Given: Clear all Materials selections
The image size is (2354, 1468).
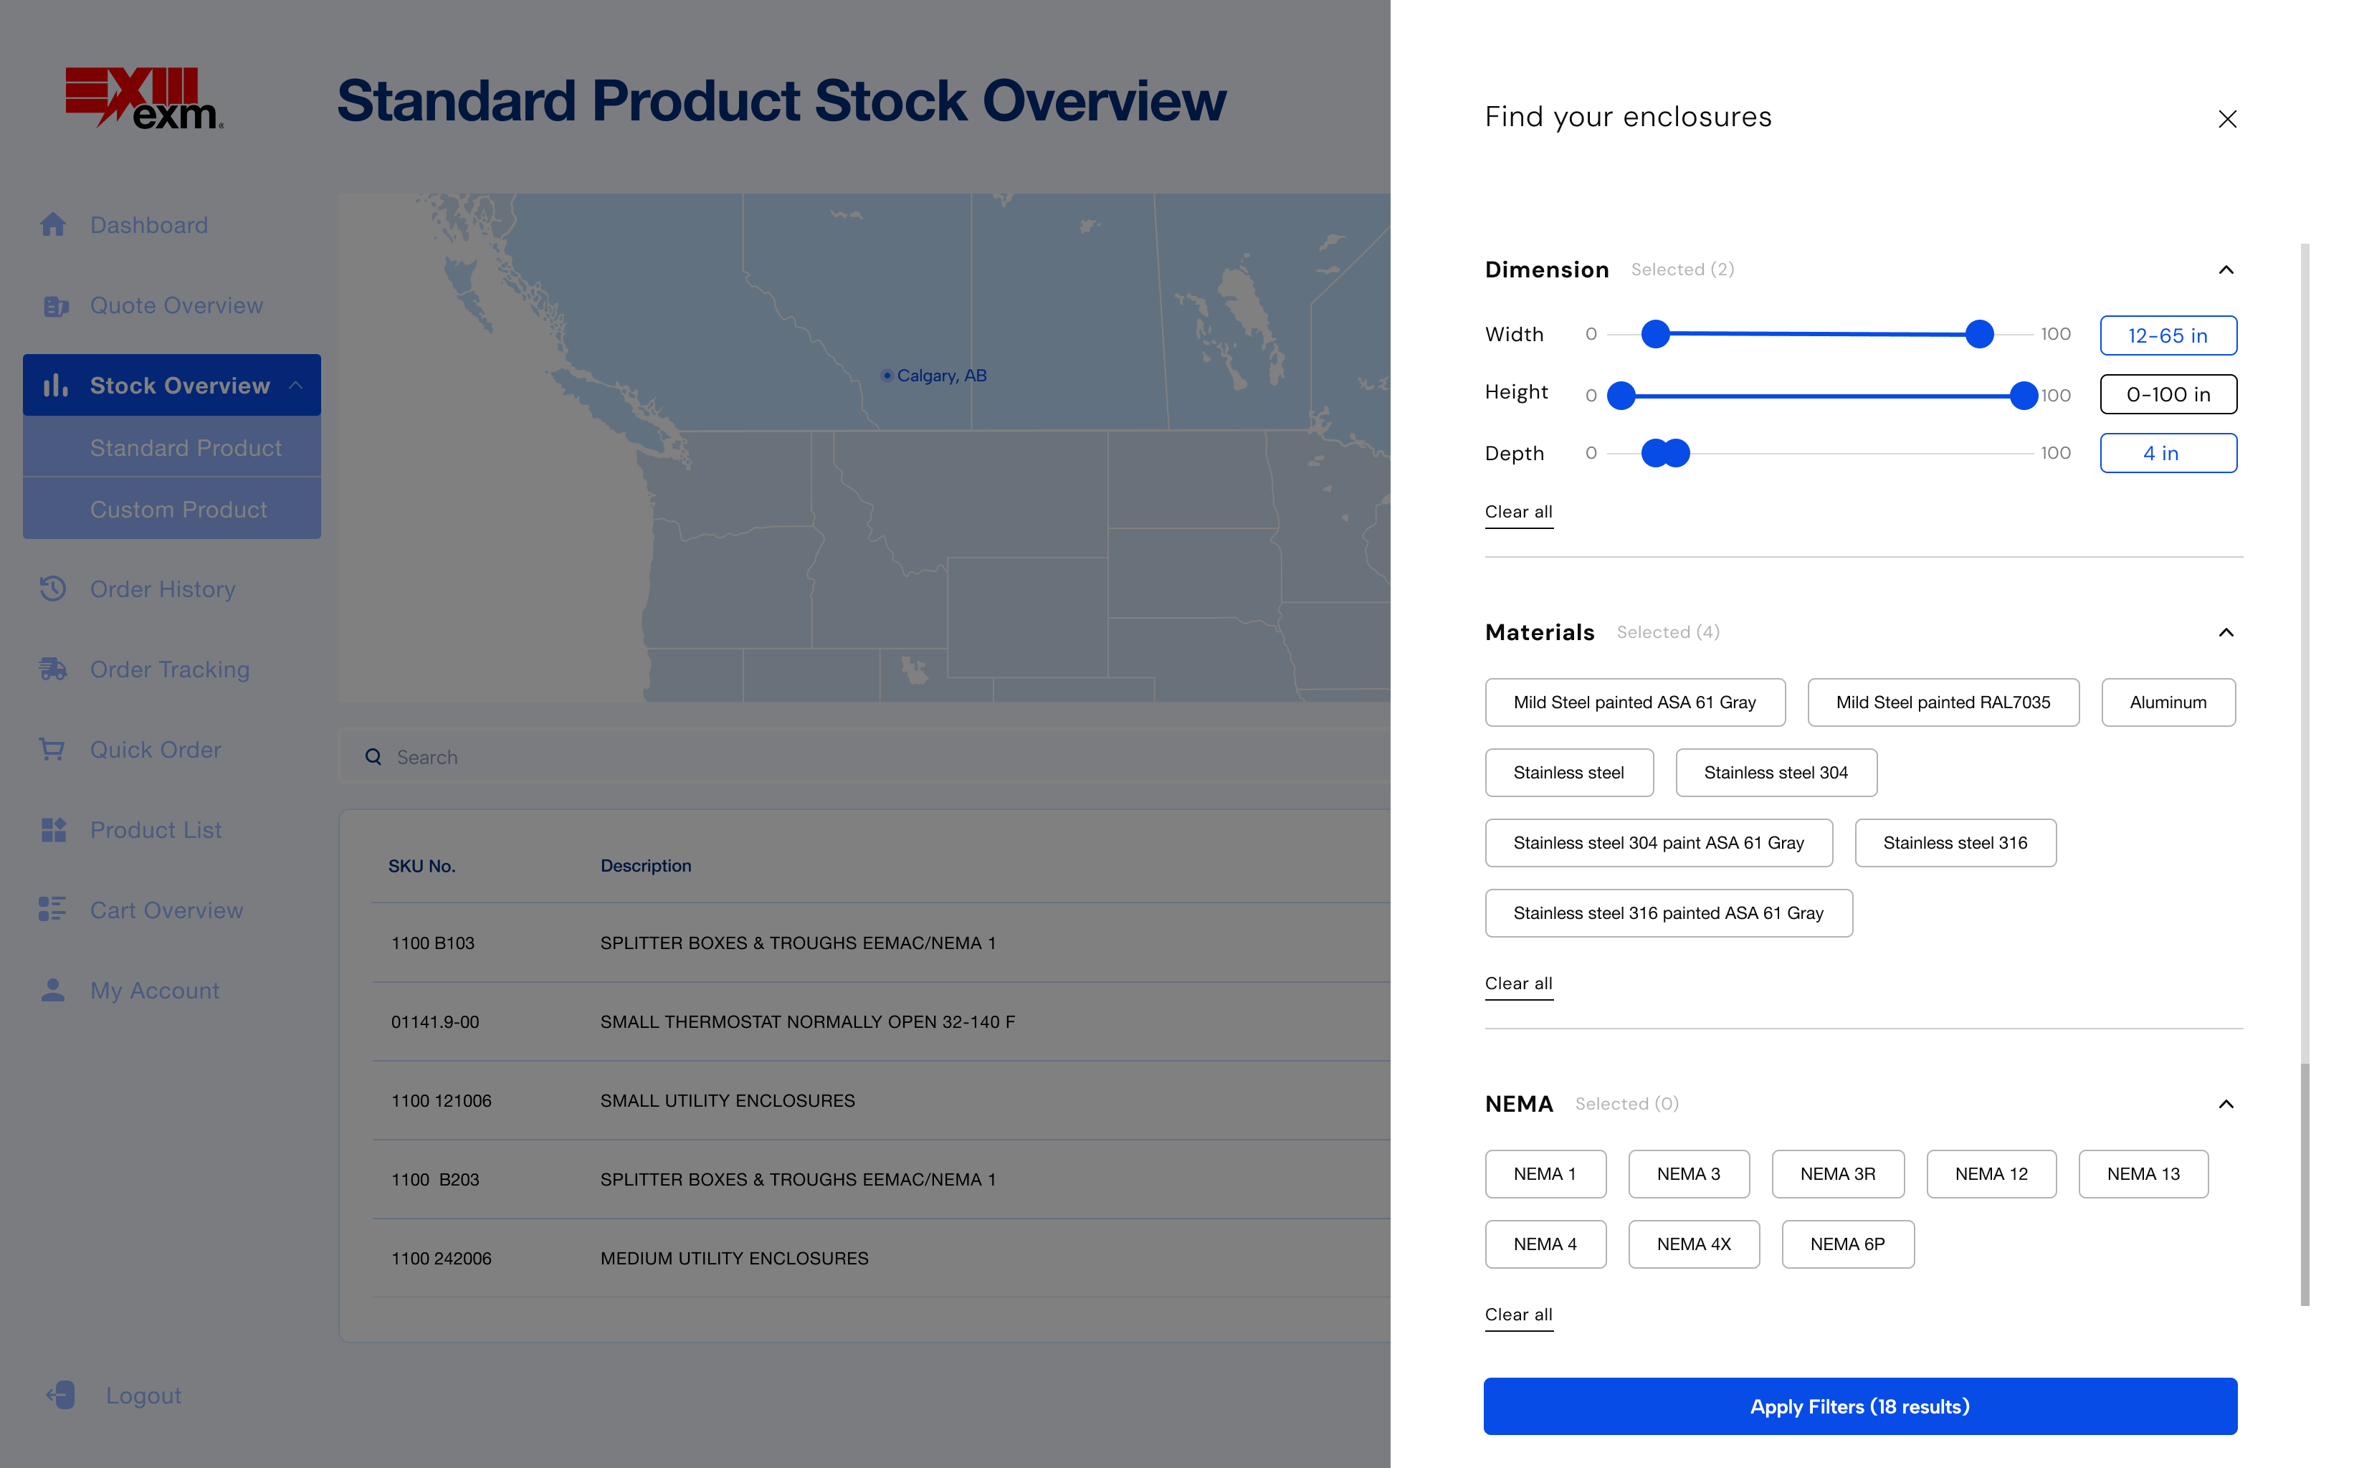Looking at the screenshot, I should 1518,983.
